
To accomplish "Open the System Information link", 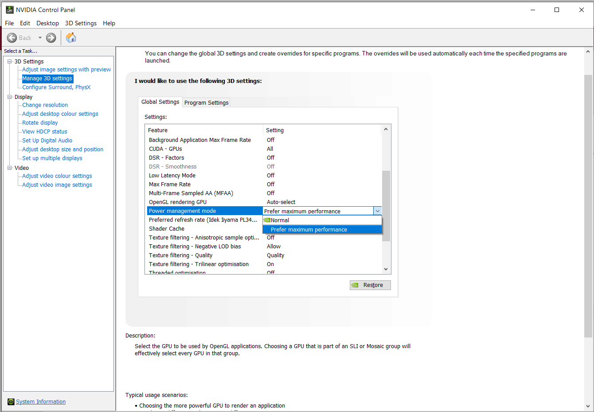I will point(41,402).
